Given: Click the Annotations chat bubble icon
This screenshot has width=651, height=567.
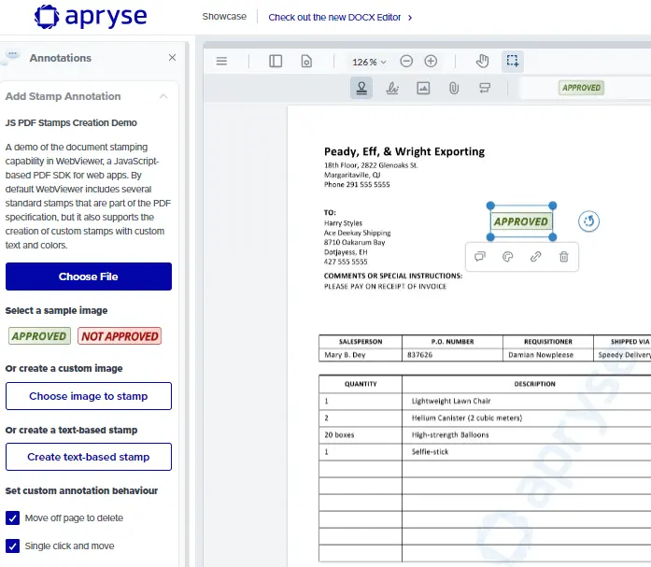Looking at the screenshot, I should [11, 57].
